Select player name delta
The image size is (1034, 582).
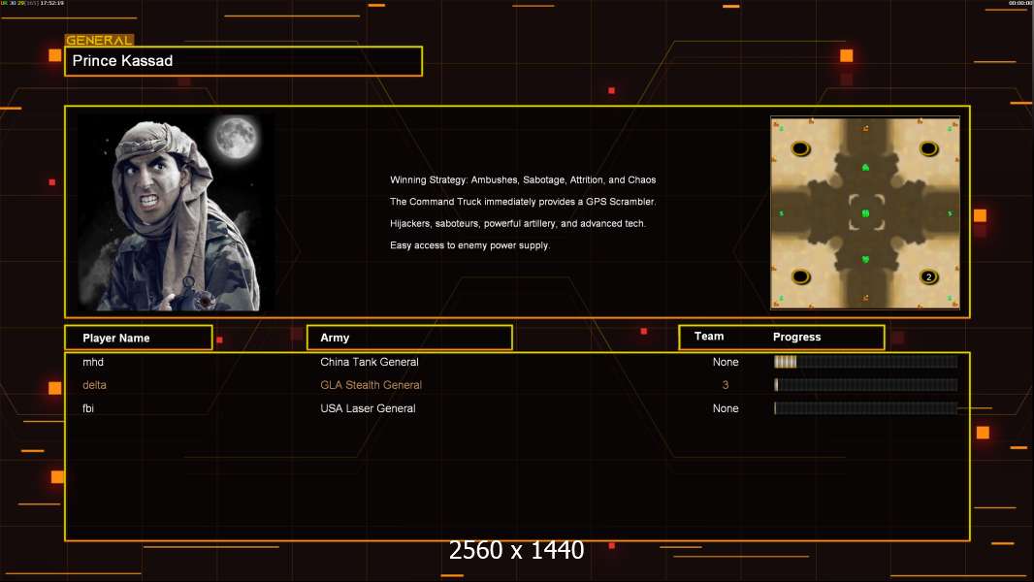tap(94, 385)
